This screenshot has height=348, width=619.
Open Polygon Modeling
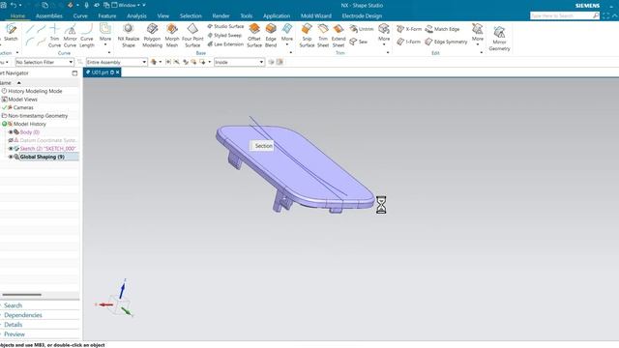[152, 36]
